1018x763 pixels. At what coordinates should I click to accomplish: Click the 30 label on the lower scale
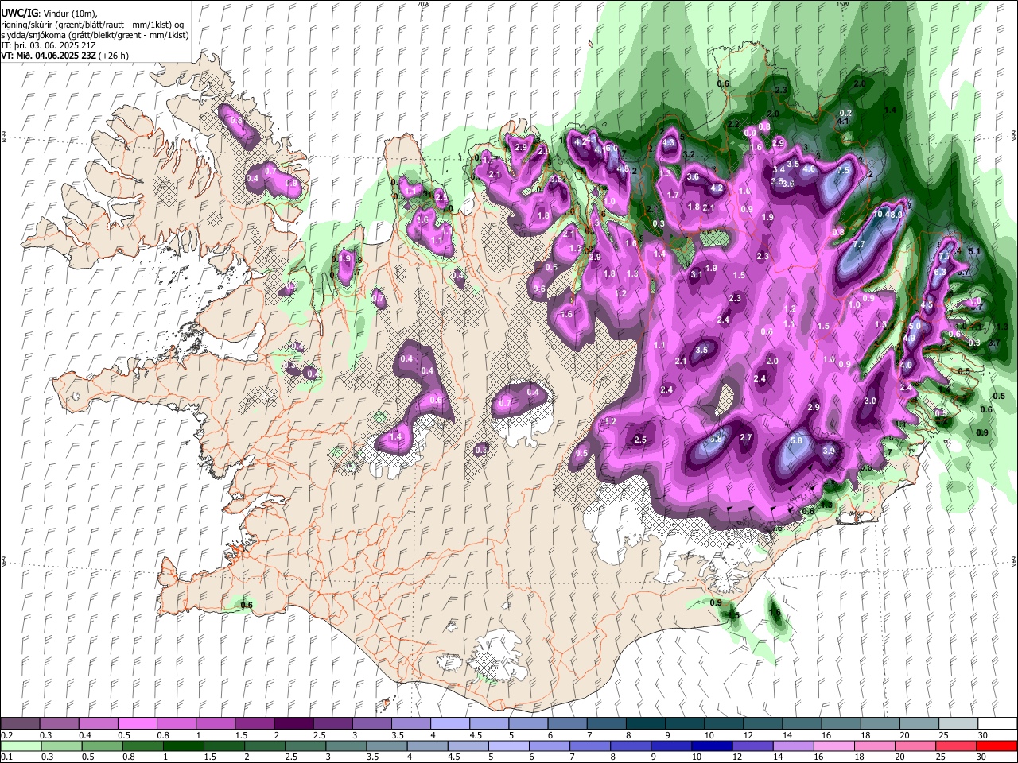(x=983, y=757)
